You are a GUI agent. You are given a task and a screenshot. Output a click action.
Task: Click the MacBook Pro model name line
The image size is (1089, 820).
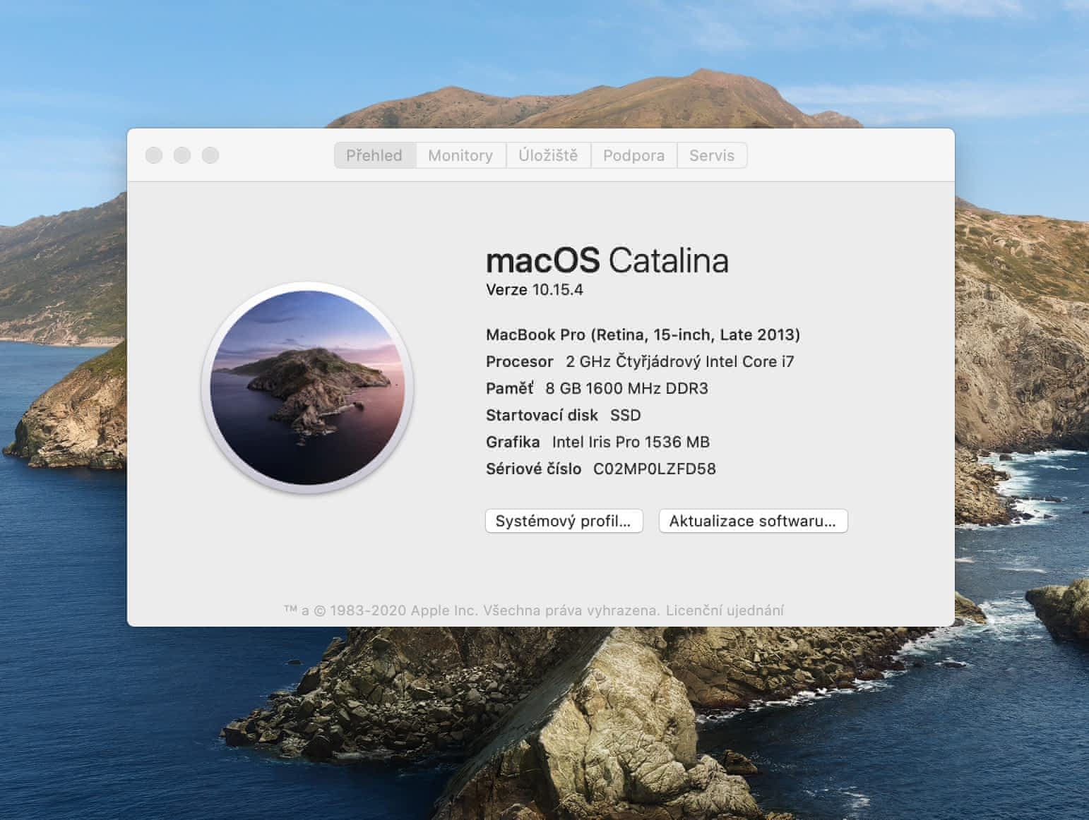pyautogui.click(x=643, y=334)
